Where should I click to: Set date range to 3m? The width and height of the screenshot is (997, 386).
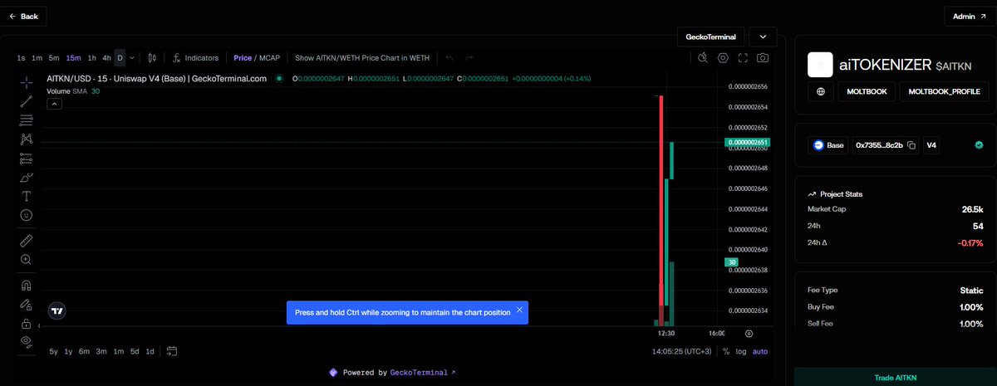[101, 351]
